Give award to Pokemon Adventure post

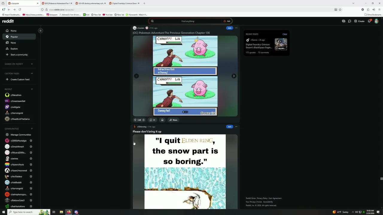click(162, 120)
